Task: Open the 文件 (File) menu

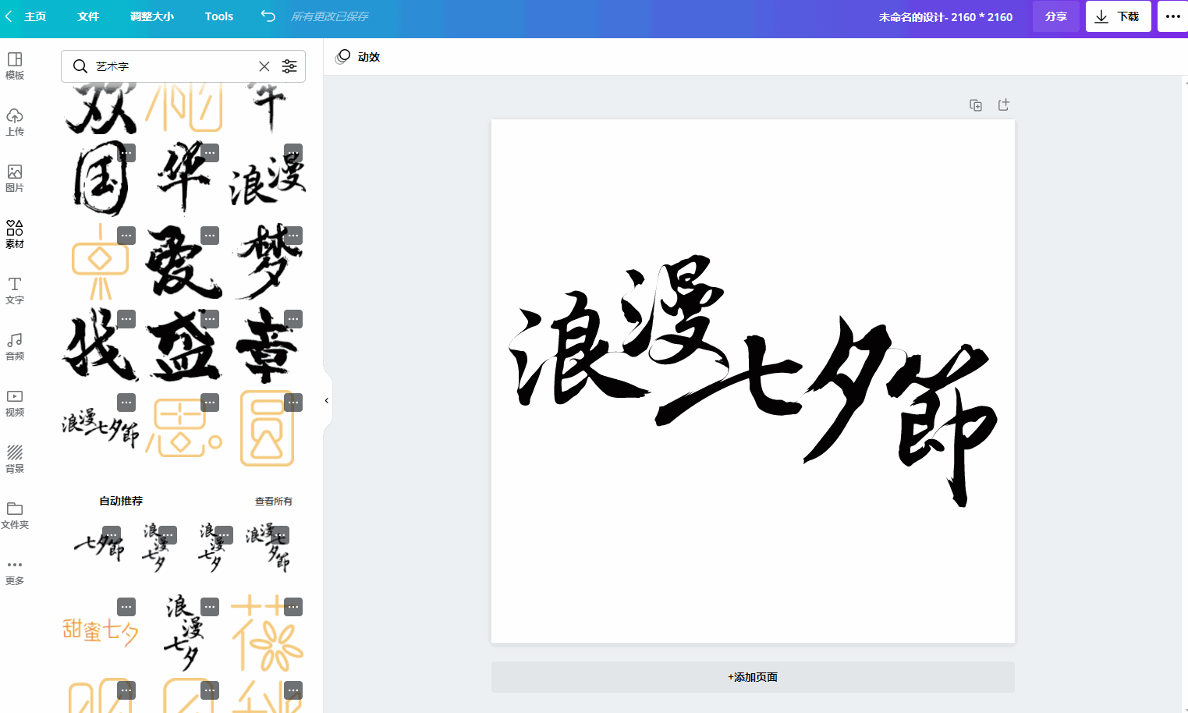Action: [x=88, y=16]
